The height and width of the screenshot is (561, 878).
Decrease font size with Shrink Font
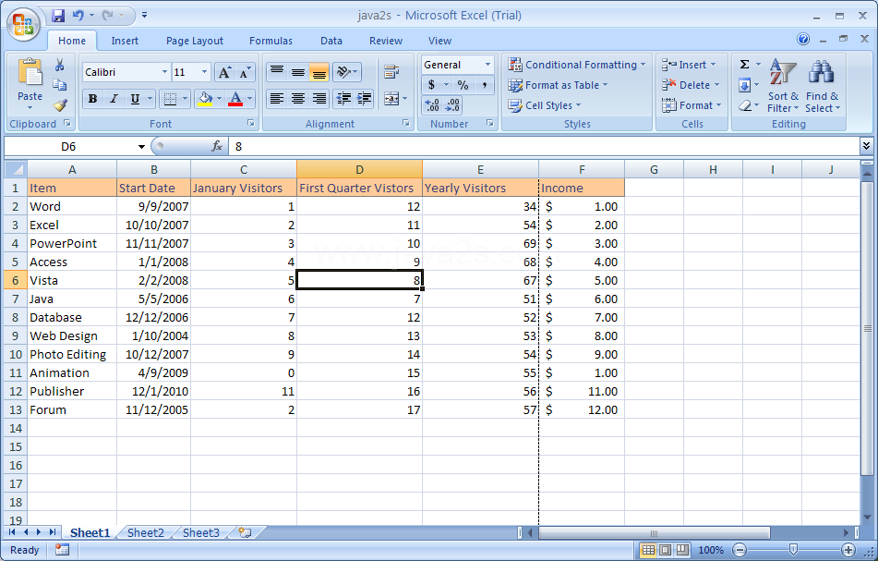[245, 72]
